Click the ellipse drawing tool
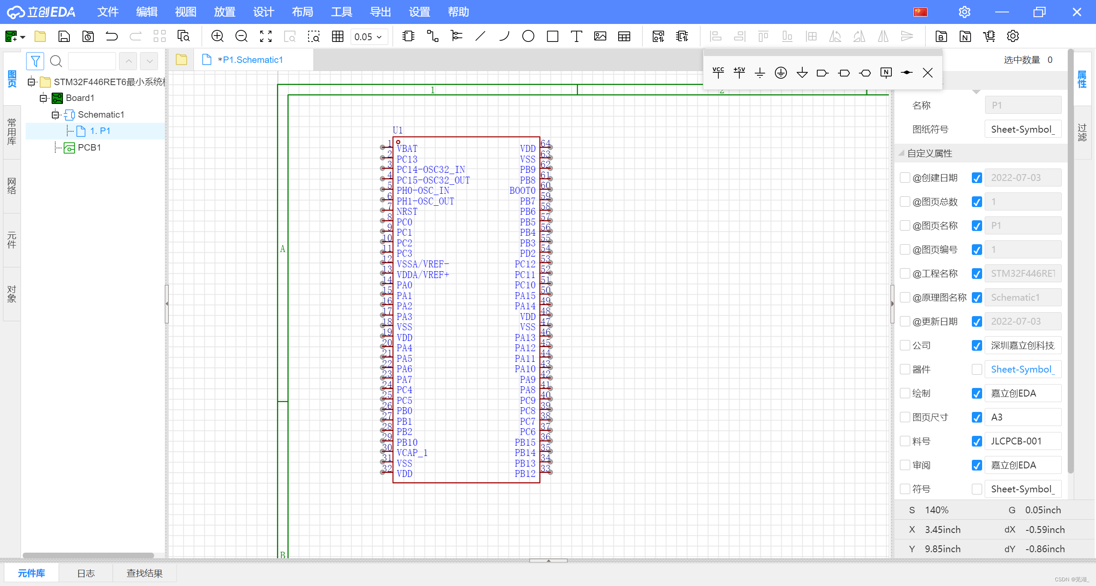This screenshot has height=586, width=1096. coord(528,36)
